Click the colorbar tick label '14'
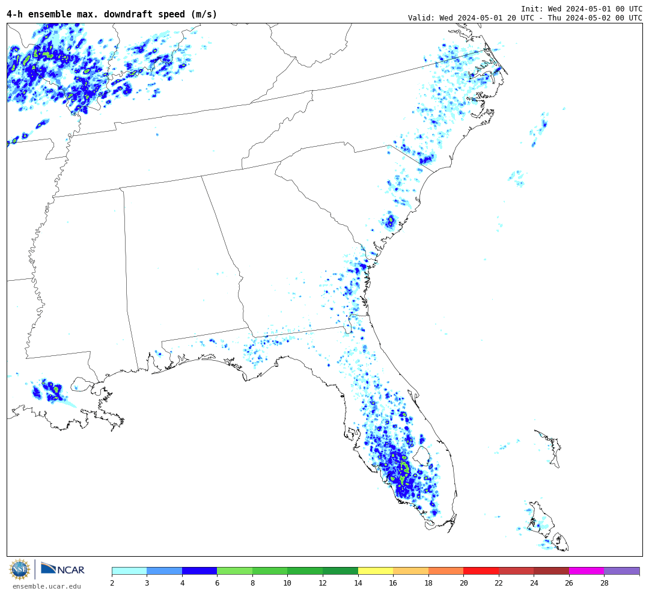This screenshot has width=649, height=594. click(x=358, y=583)
